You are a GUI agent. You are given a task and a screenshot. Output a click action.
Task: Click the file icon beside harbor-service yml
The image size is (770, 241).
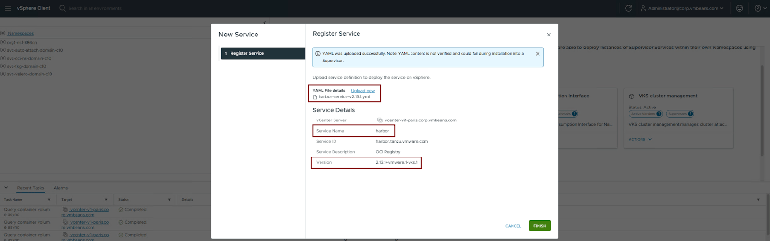coord(315,97)
